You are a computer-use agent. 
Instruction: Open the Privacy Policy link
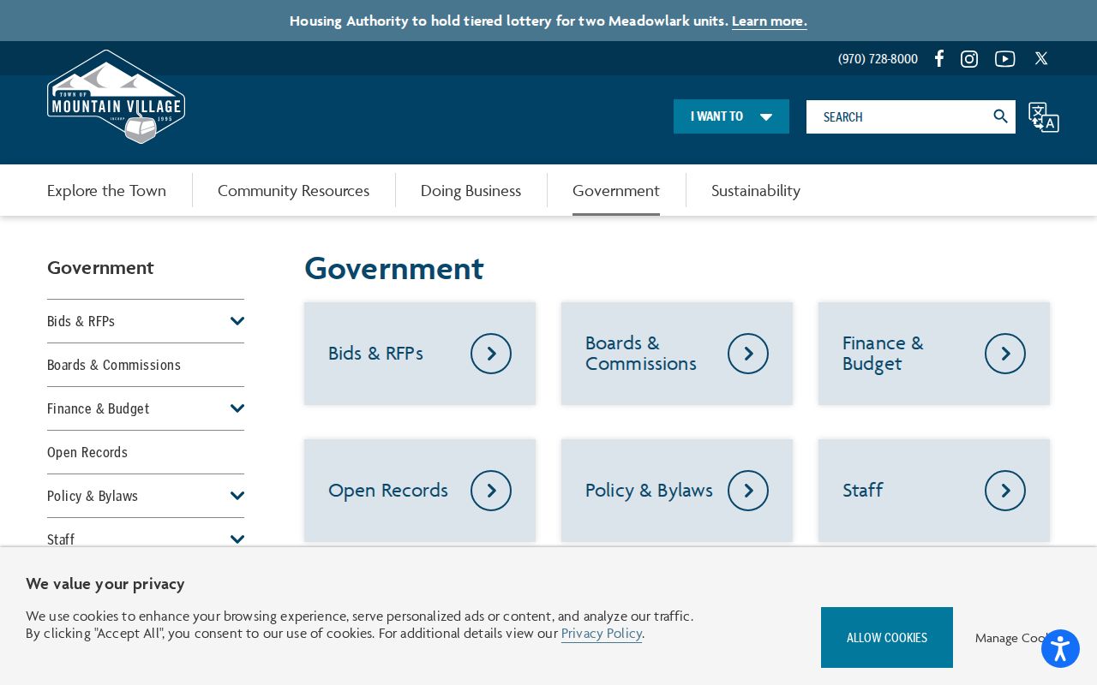click(602, 634)
